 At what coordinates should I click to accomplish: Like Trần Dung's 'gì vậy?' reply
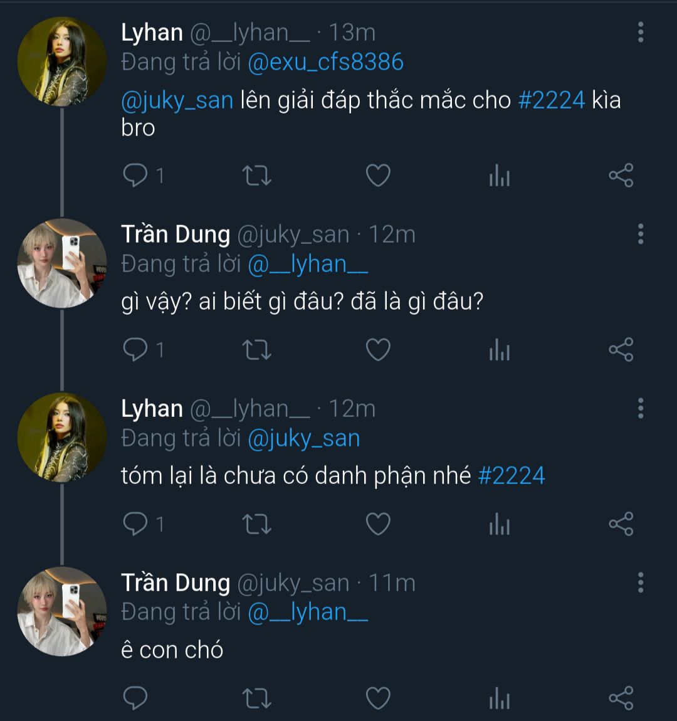click(378, 350)
